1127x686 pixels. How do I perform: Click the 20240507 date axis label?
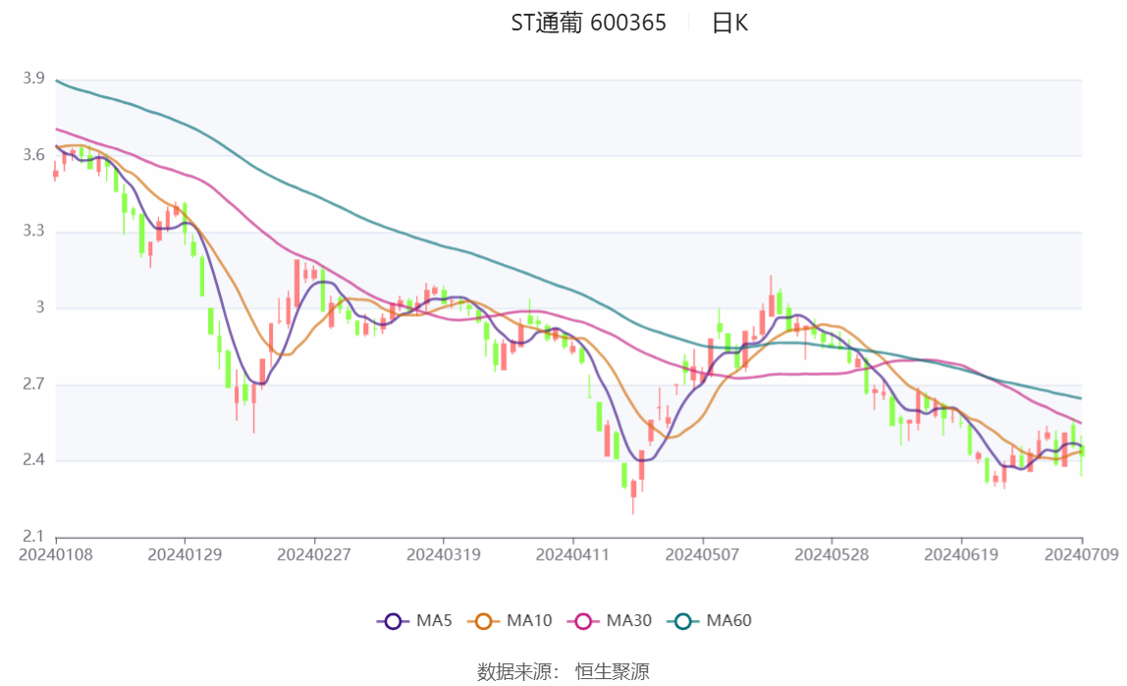[x=702, y=554]
